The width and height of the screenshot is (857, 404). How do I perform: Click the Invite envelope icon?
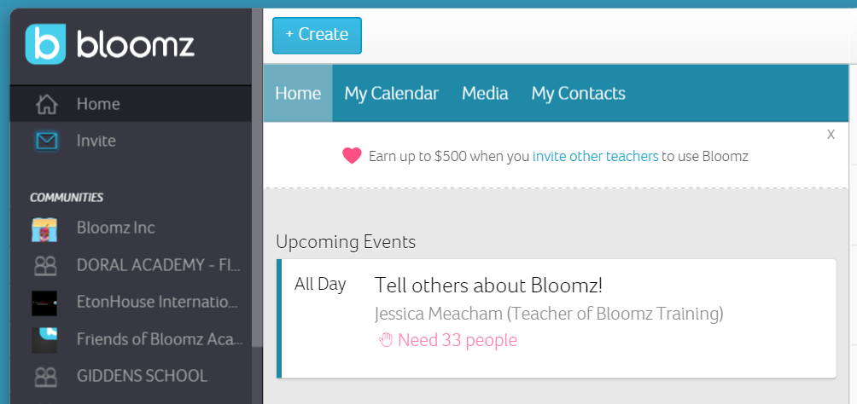(47, 141)
